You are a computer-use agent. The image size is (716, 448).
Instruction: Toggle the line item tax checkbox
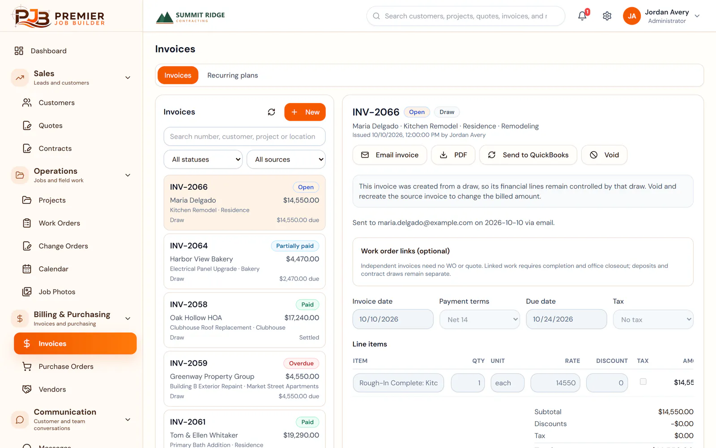pyautogui.click(x=643, y=382)
